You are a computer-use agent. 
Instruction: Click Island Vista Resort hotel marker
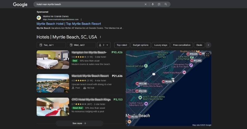pos(184,72)
